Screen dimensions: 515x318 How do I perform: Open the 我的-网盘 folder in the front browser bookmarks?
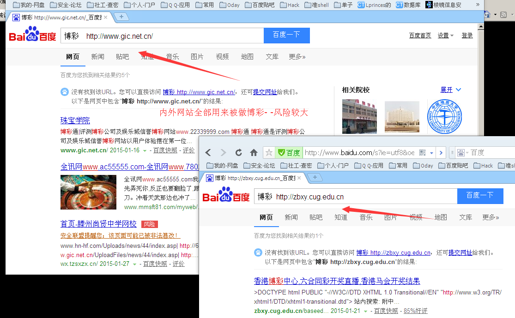(222, 166)
